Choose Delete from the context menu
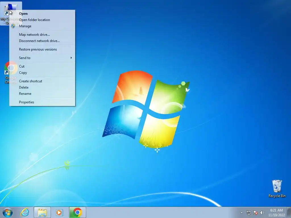 coord(42,87)
